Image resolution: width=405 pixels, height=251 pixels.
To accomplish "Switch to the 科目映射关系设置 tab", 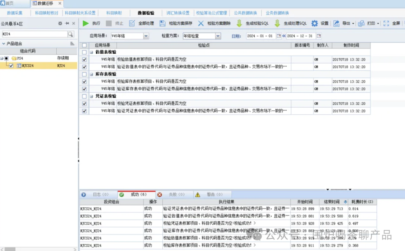I will point(80,13).
